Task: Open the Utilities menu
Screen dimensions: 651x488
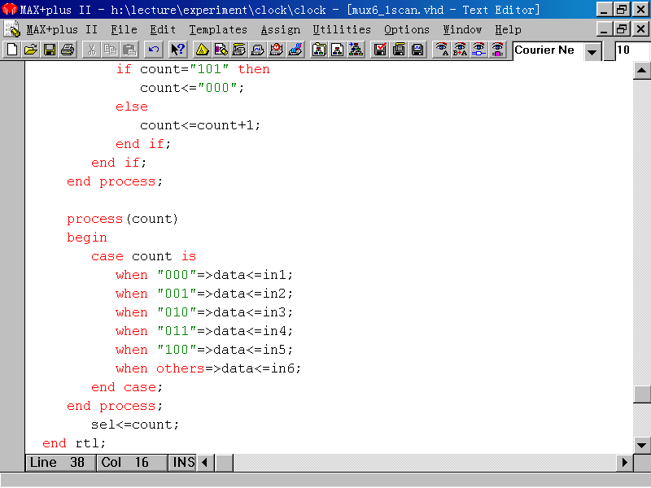Action: (342, 30)
